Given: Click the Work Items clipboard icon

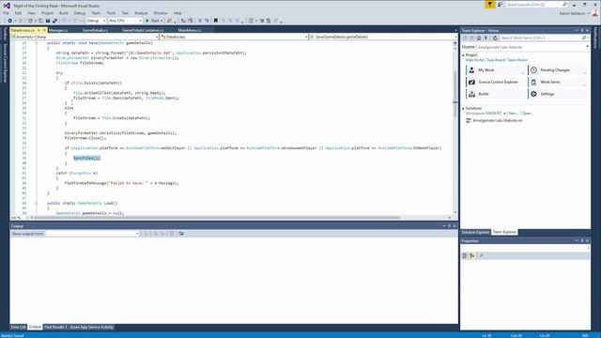Looking at the screenshot, I should pos(533,82).
